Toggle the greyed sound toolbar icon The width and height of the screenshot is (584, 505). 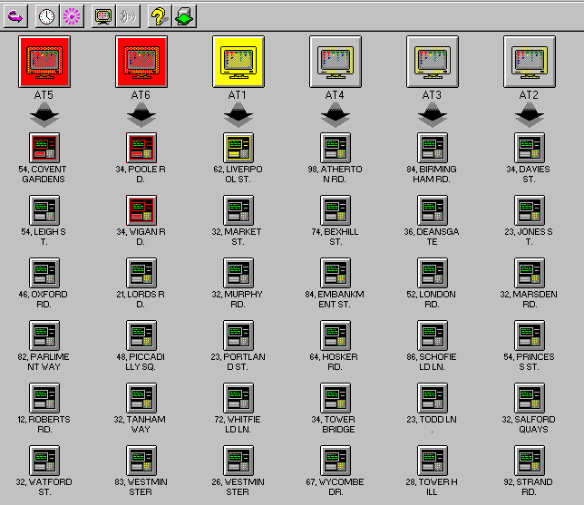[x=128, y=16]
